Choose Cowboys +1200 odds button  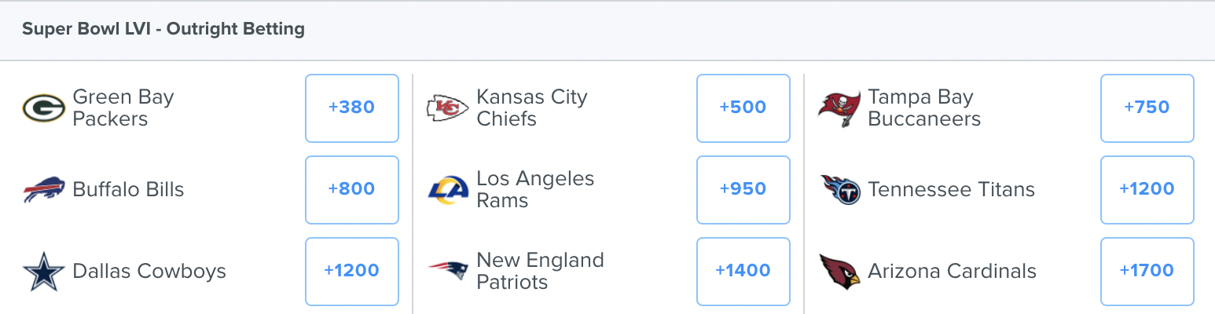pyautogui.click(x=352, y=272)
